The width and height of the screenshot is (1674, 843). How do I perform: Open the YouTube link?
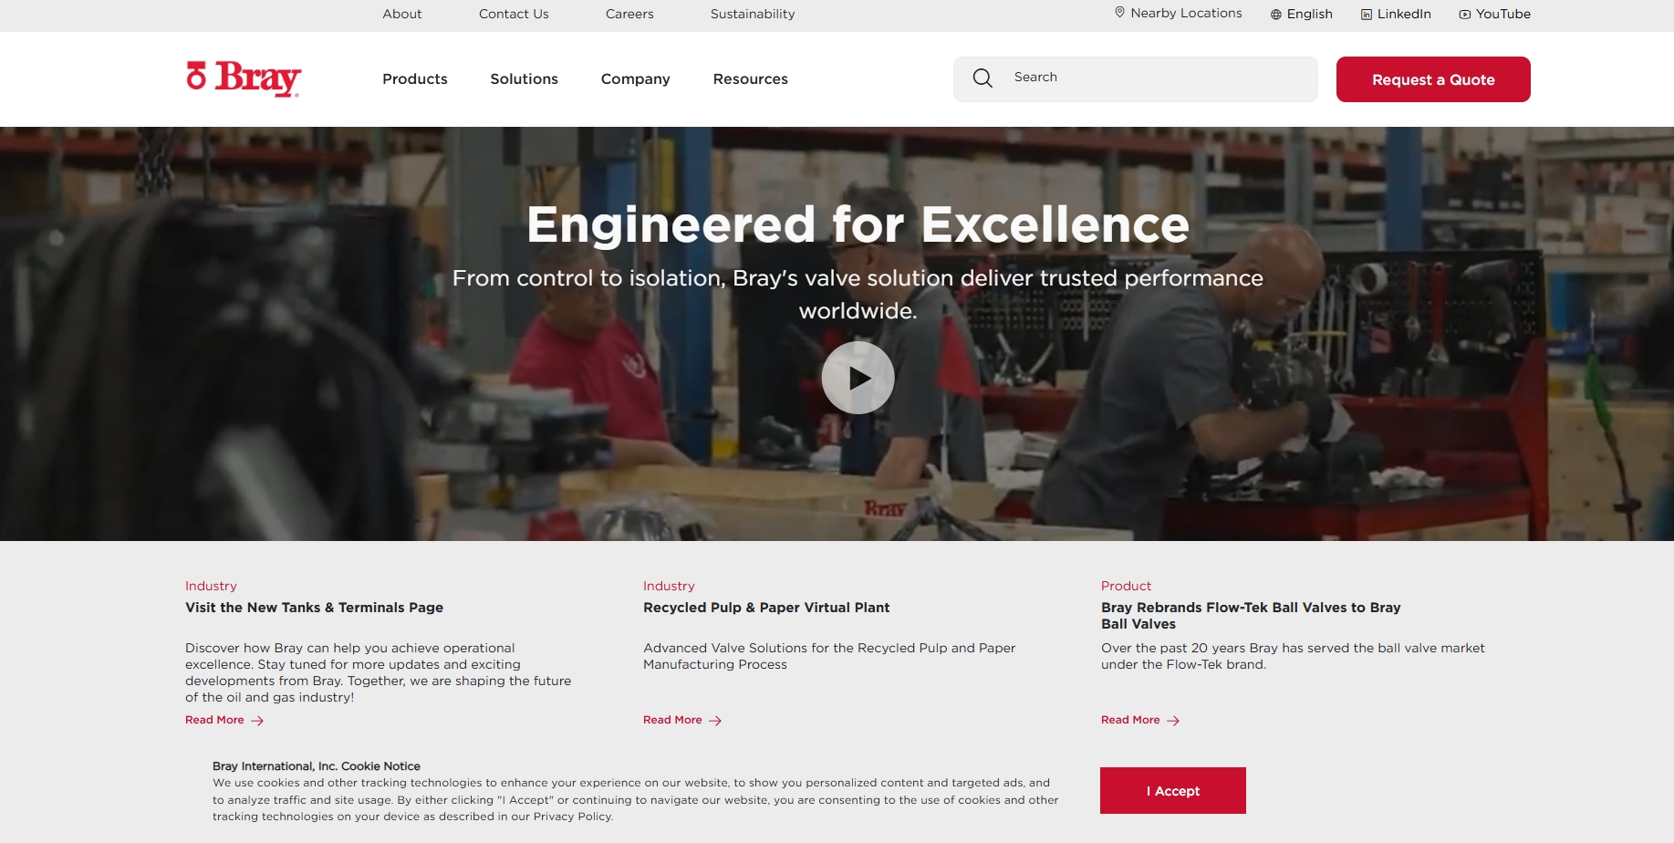coord(1503,14)
